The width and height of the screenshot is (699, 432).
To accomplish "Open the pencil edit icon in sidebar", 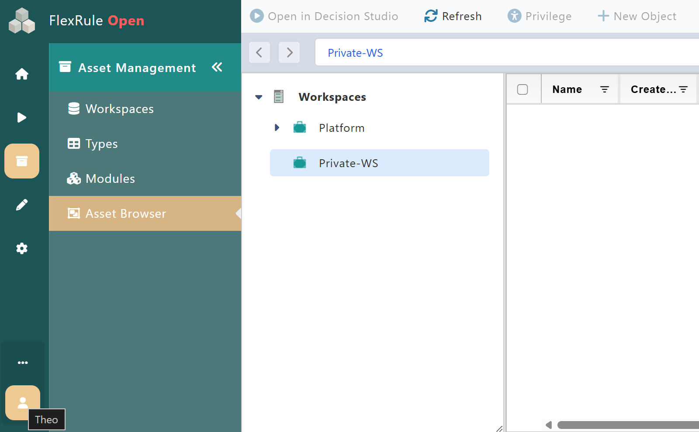I will click(22, 205).
